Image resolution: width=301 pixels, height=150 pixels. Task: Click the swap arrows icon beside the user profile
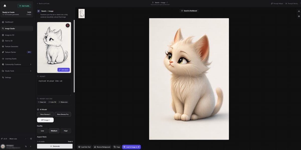pos(26,146)
